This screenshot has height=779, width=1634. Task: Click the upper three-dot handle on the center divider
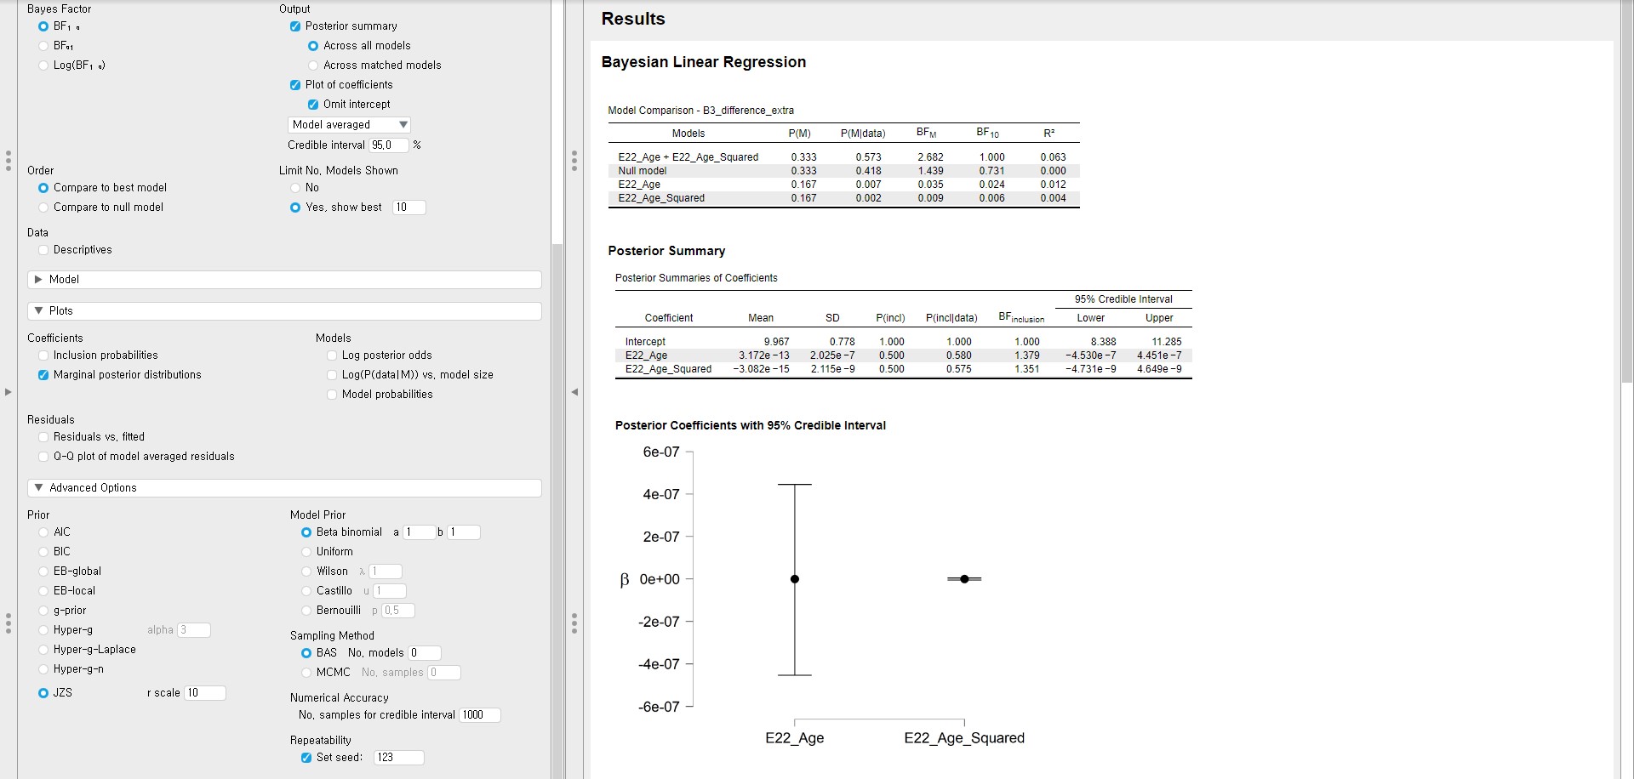tap(574, 161)
